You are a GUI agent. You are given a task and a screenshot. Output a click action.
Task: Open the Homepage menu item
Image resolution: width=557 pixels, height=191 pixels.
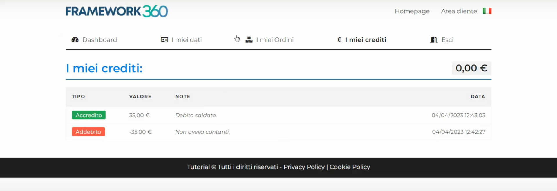[x=412, y=11]
